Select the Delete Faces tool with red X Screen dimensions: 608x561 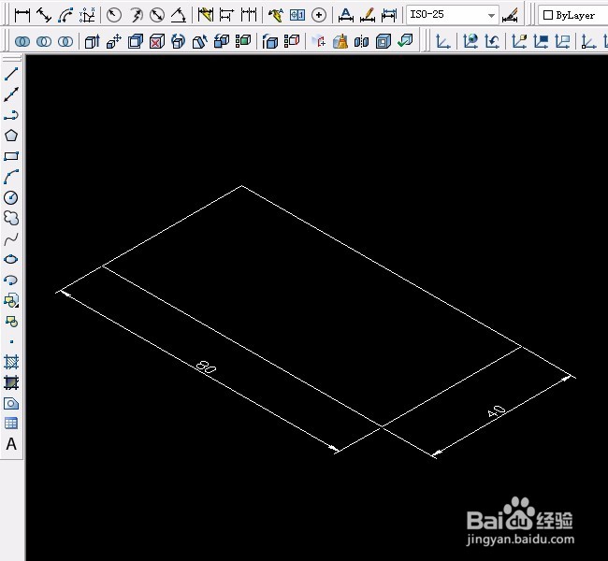pyautogui.click(x=157, y=41)
